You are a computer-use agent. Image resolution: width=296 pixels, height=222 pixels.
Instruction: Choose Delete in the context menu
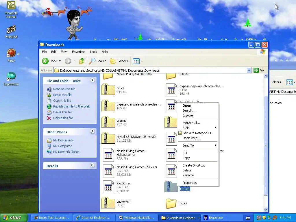coord(198,170)
